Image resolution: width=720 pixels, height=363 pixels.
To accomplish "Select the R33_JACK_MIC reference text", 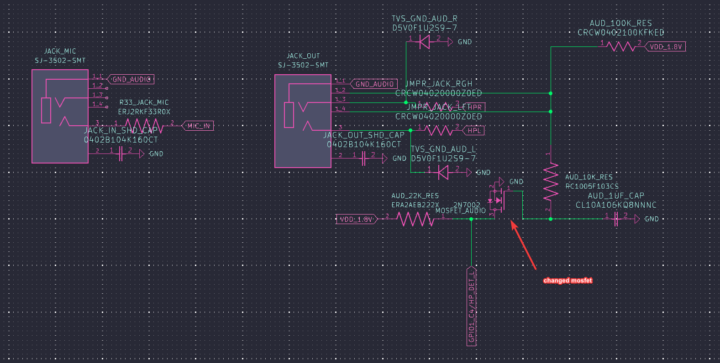I will tap(144, 102).
